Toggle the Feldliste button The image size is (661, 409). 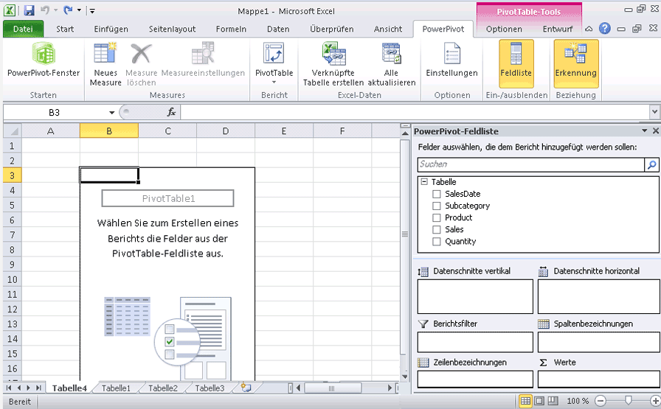tap(516, 64)
